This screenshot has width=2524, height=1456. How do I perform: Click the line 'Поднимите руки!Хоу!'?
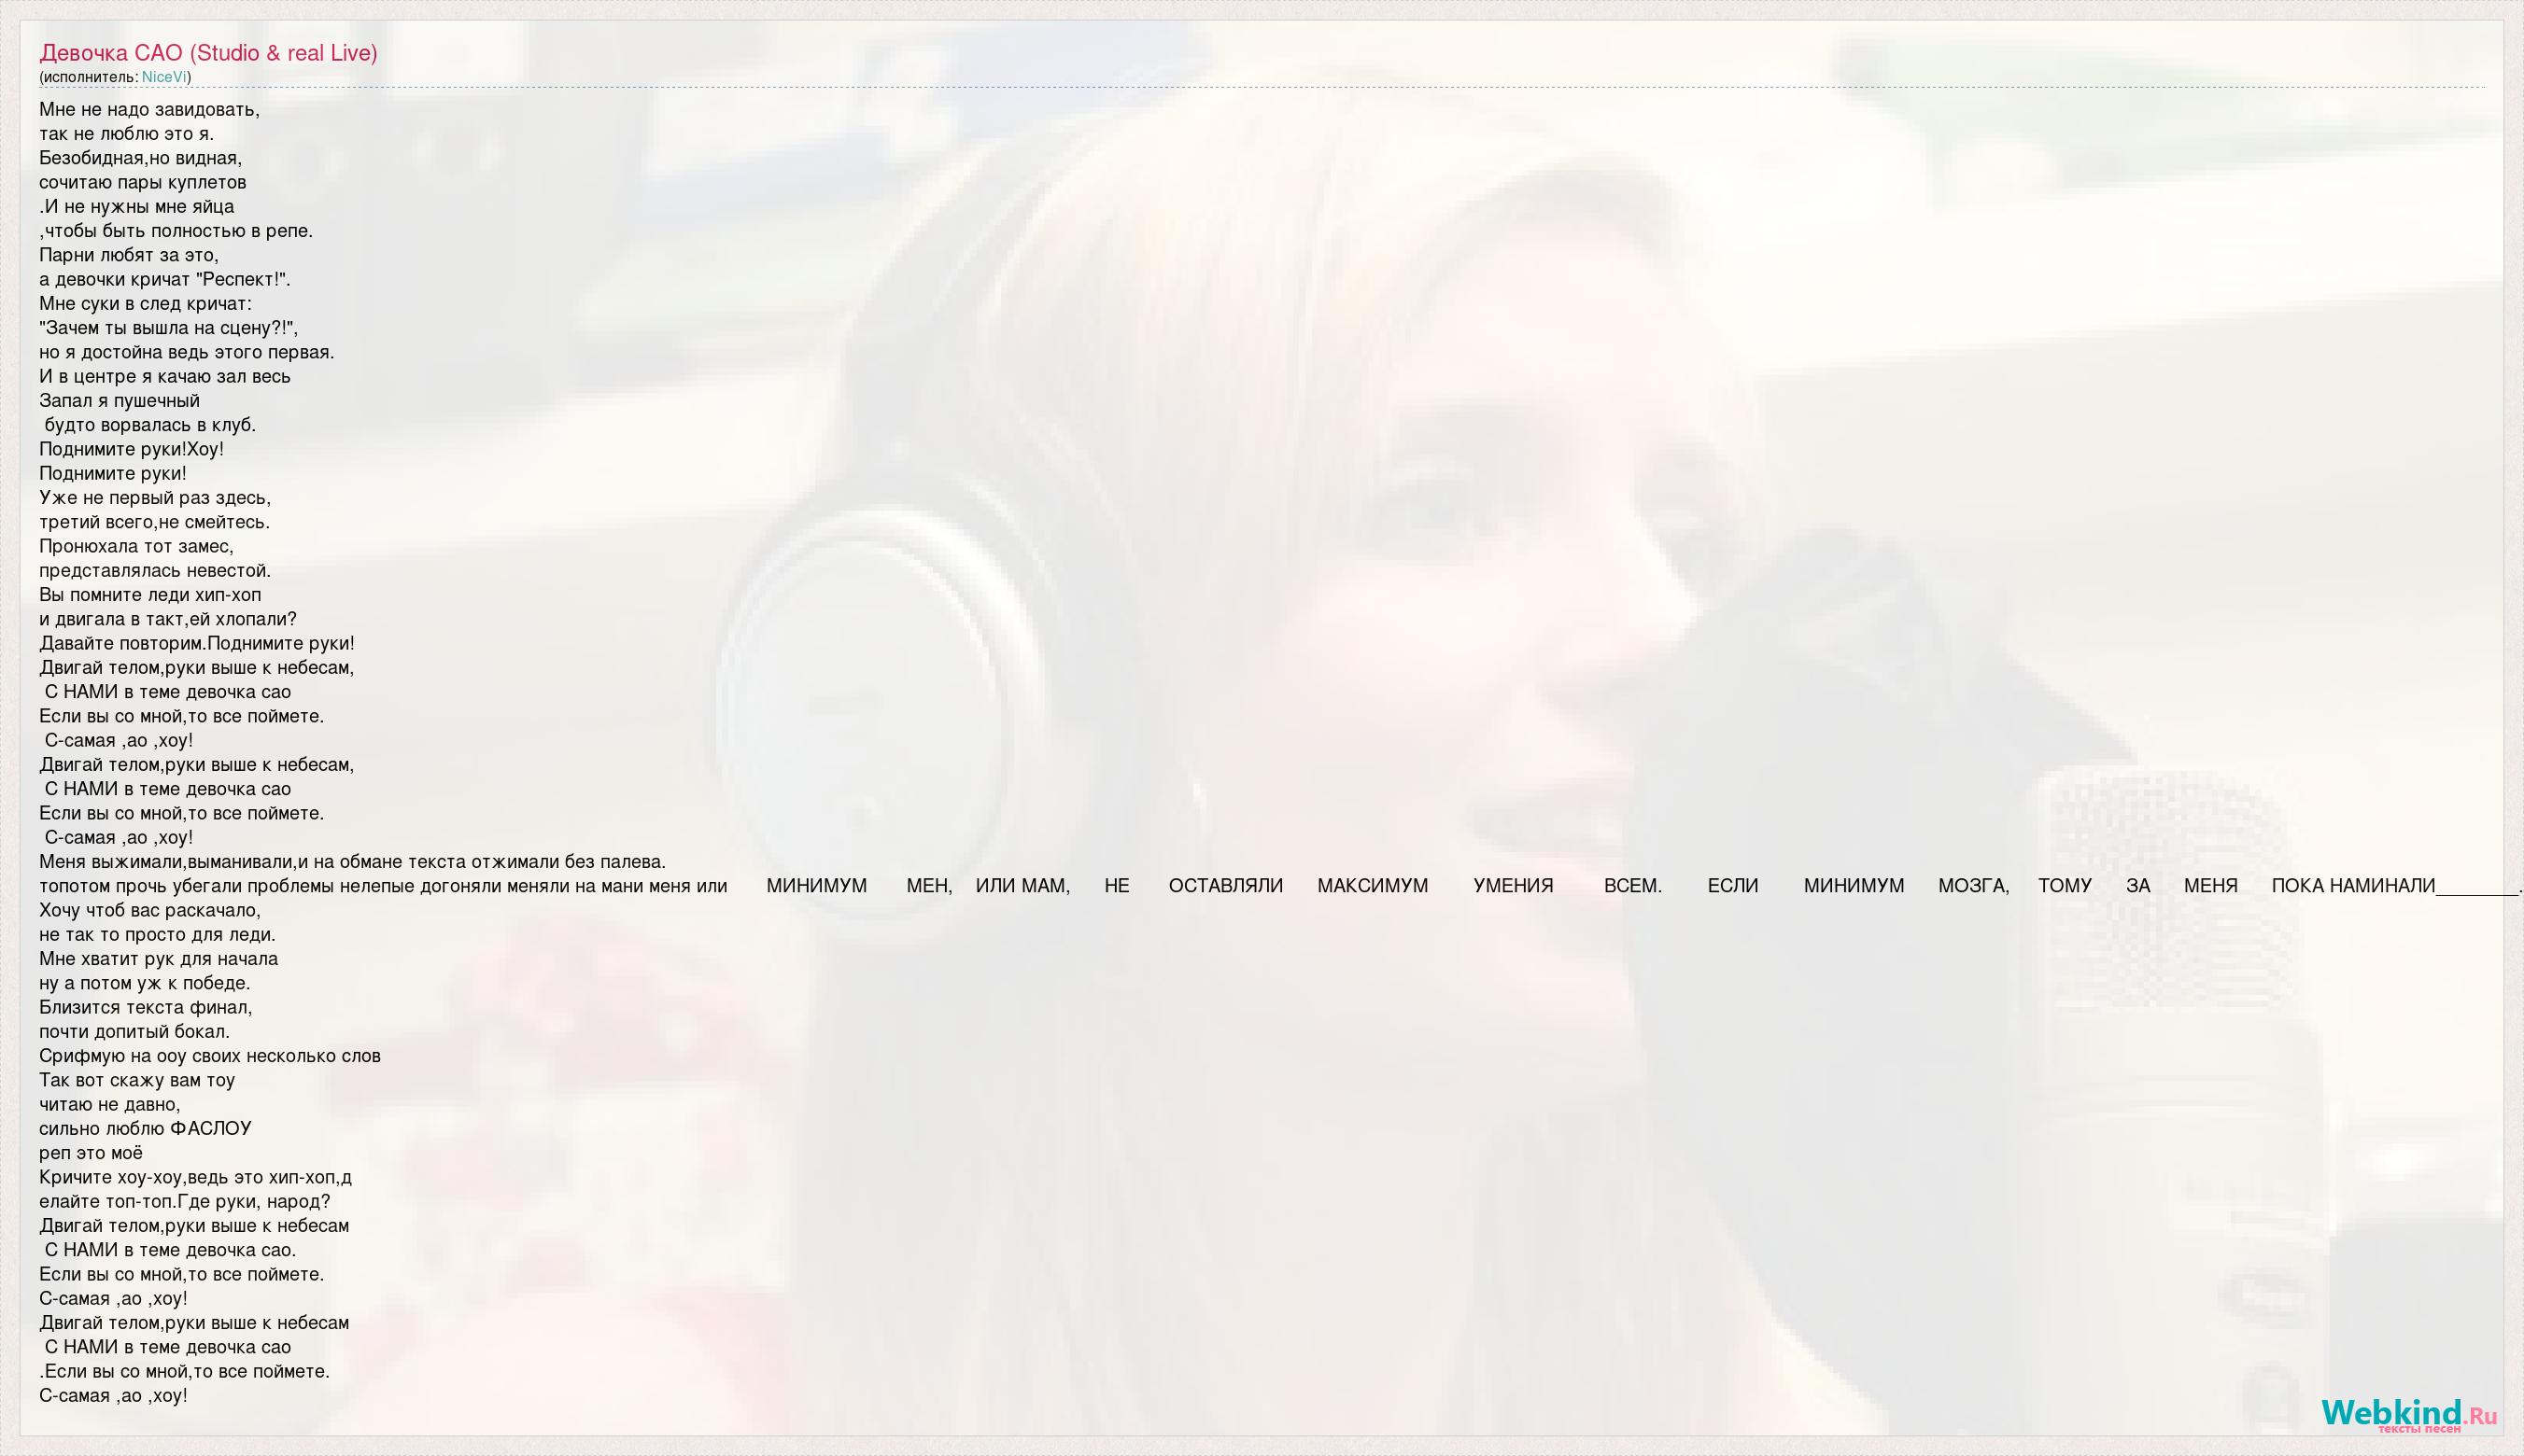(131, 449)
